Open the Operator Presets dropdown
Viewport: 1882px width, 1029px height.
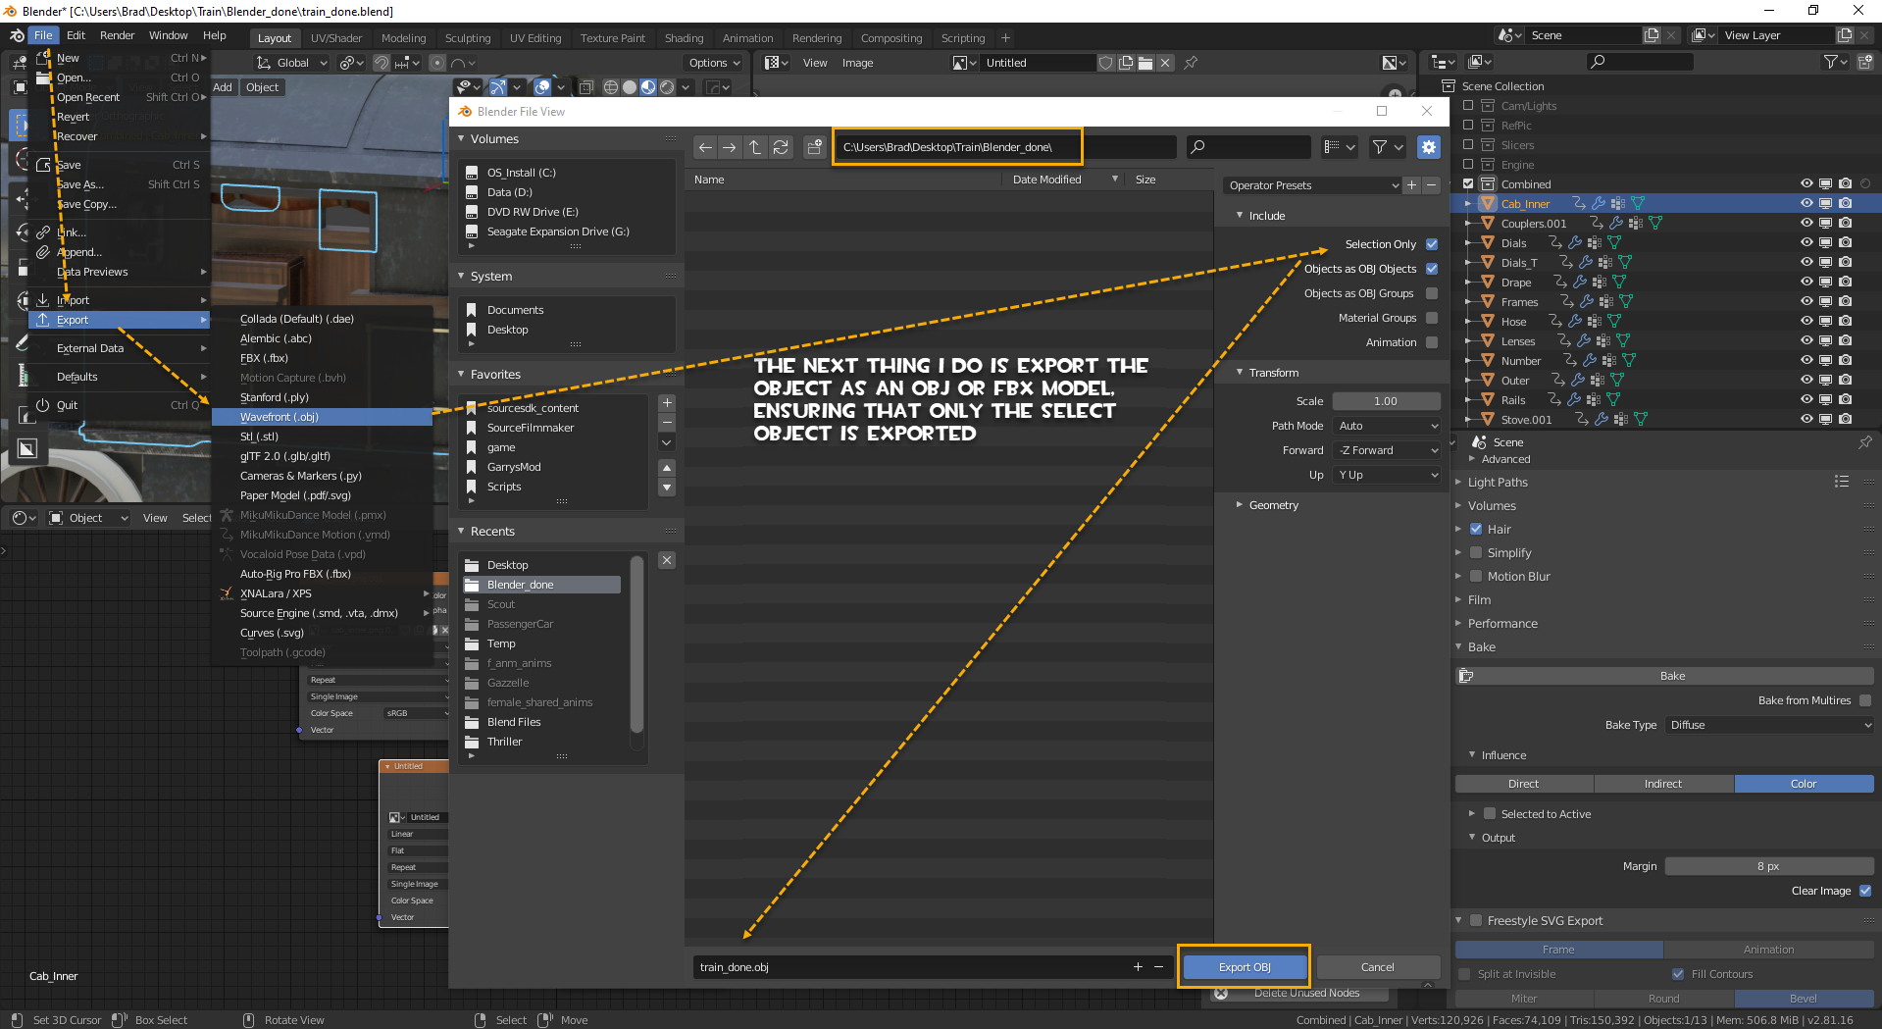pyautogui.click(x=1312, y=185)
